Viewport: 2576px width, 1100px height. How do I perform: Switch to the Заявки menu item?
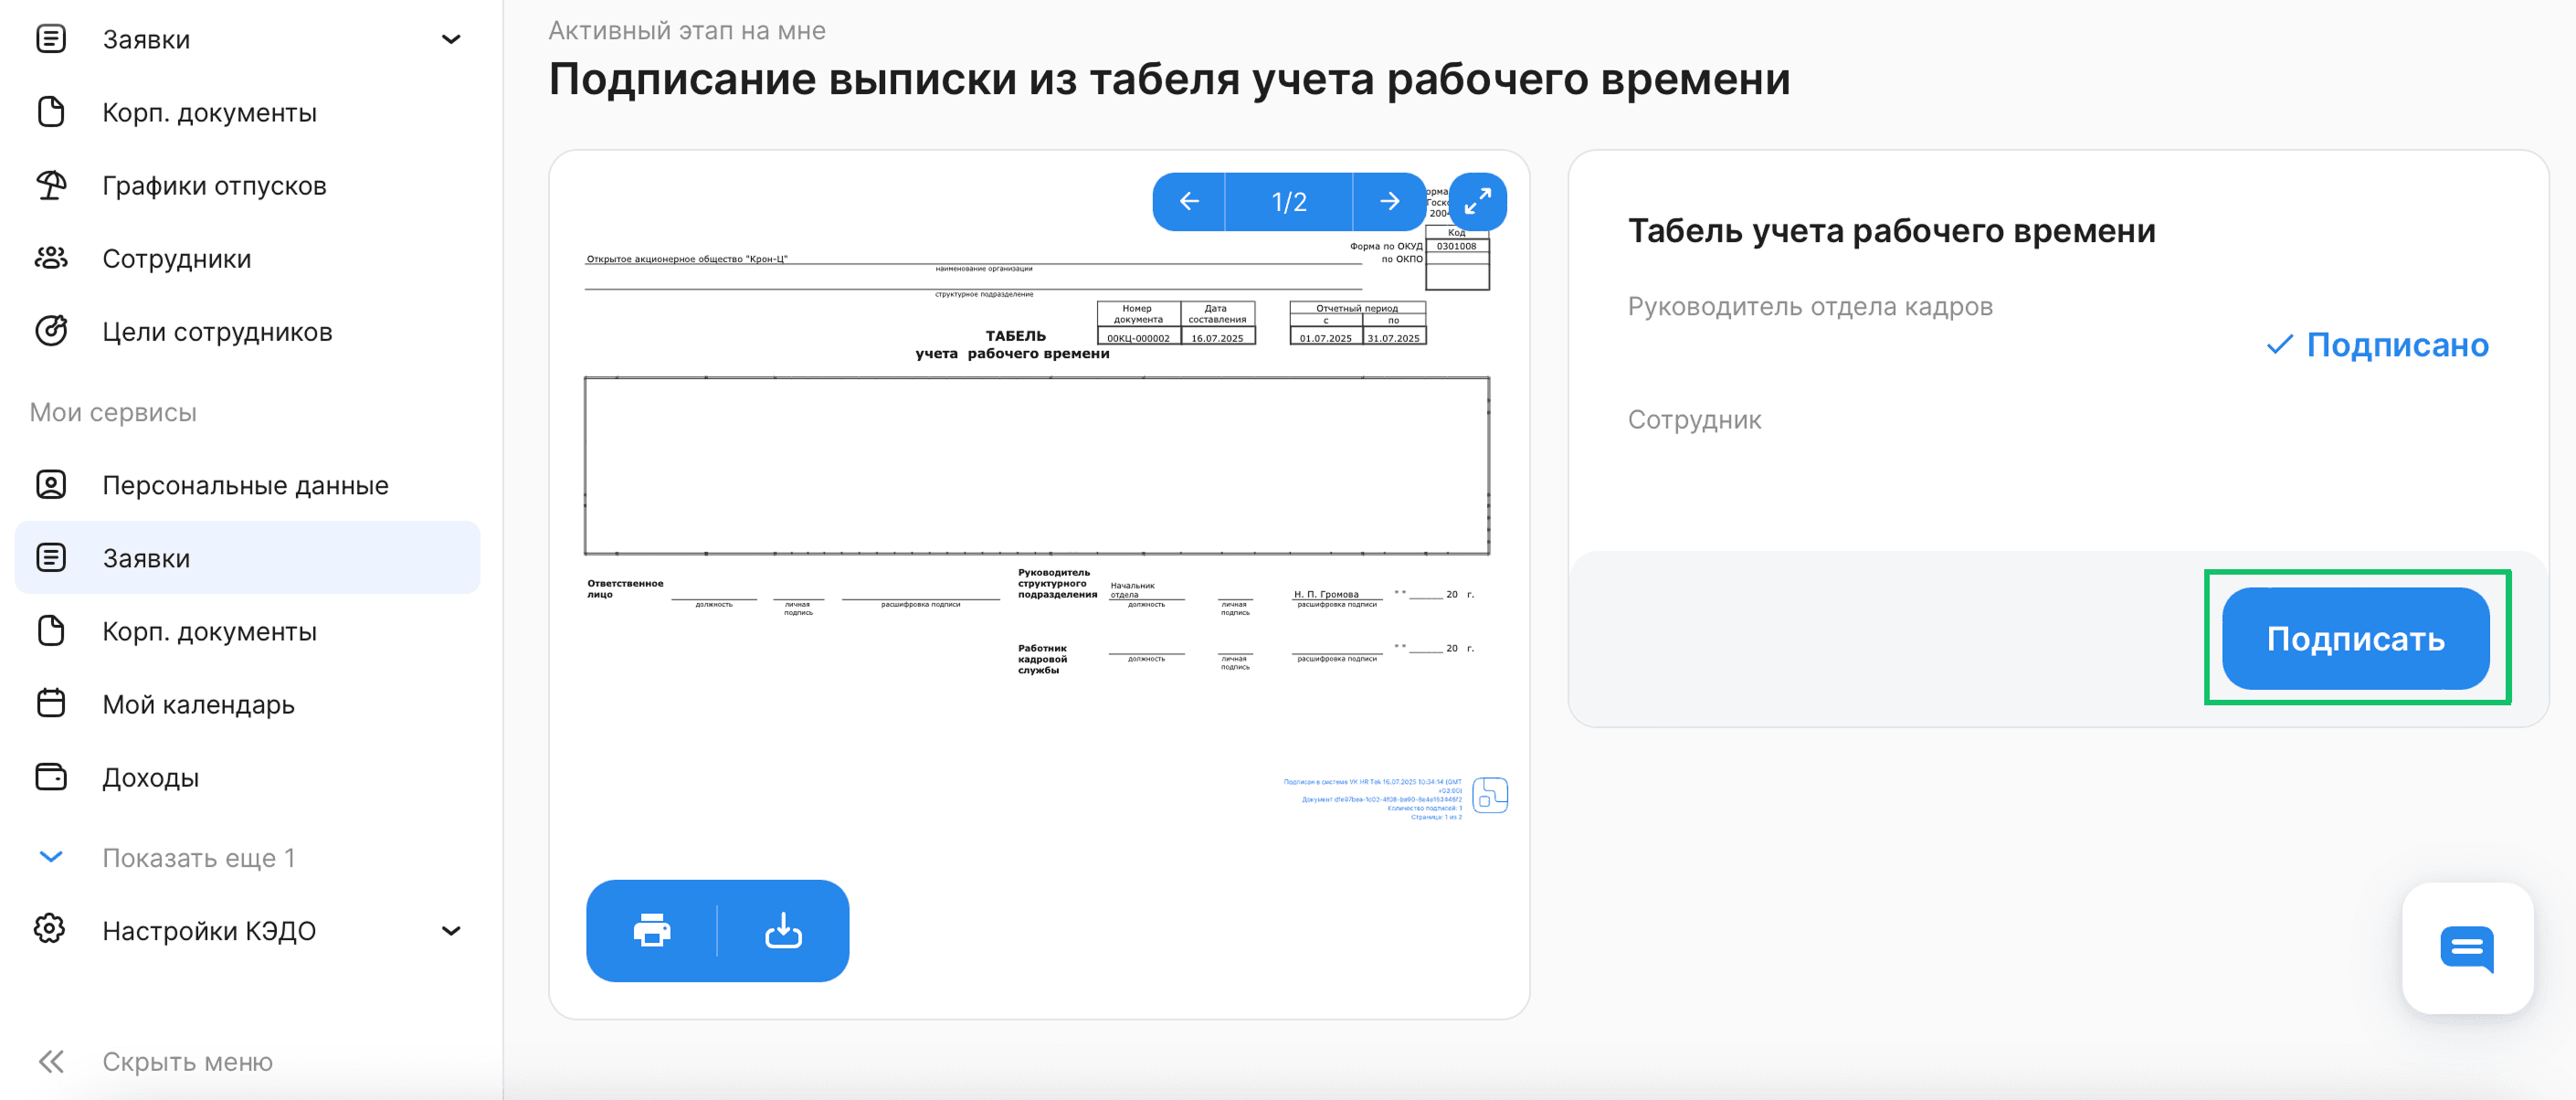146,557
